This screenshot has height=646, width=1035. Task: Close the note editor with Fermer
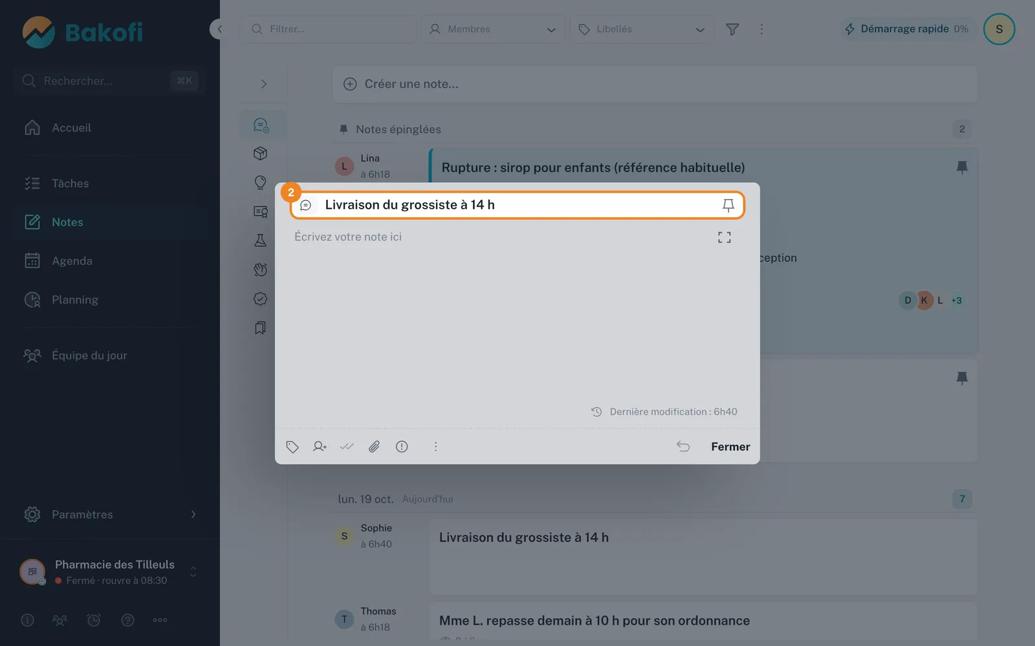click(x=730, y=446)
